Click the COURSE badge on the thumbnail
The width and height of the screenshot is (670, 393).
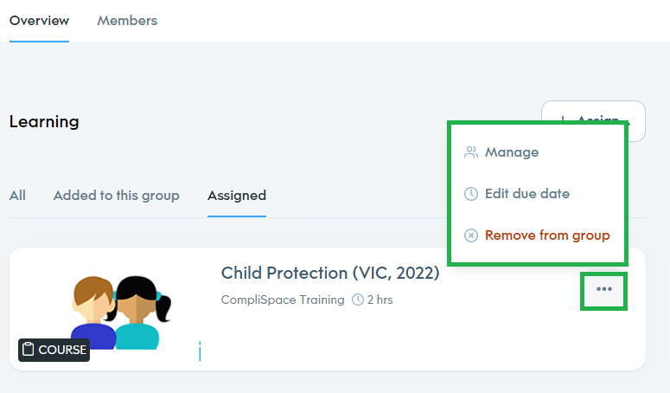(54, 350)
